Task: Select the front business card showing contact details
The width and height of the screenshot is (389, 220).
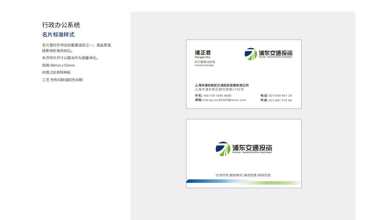Action: tap(244, 74)
